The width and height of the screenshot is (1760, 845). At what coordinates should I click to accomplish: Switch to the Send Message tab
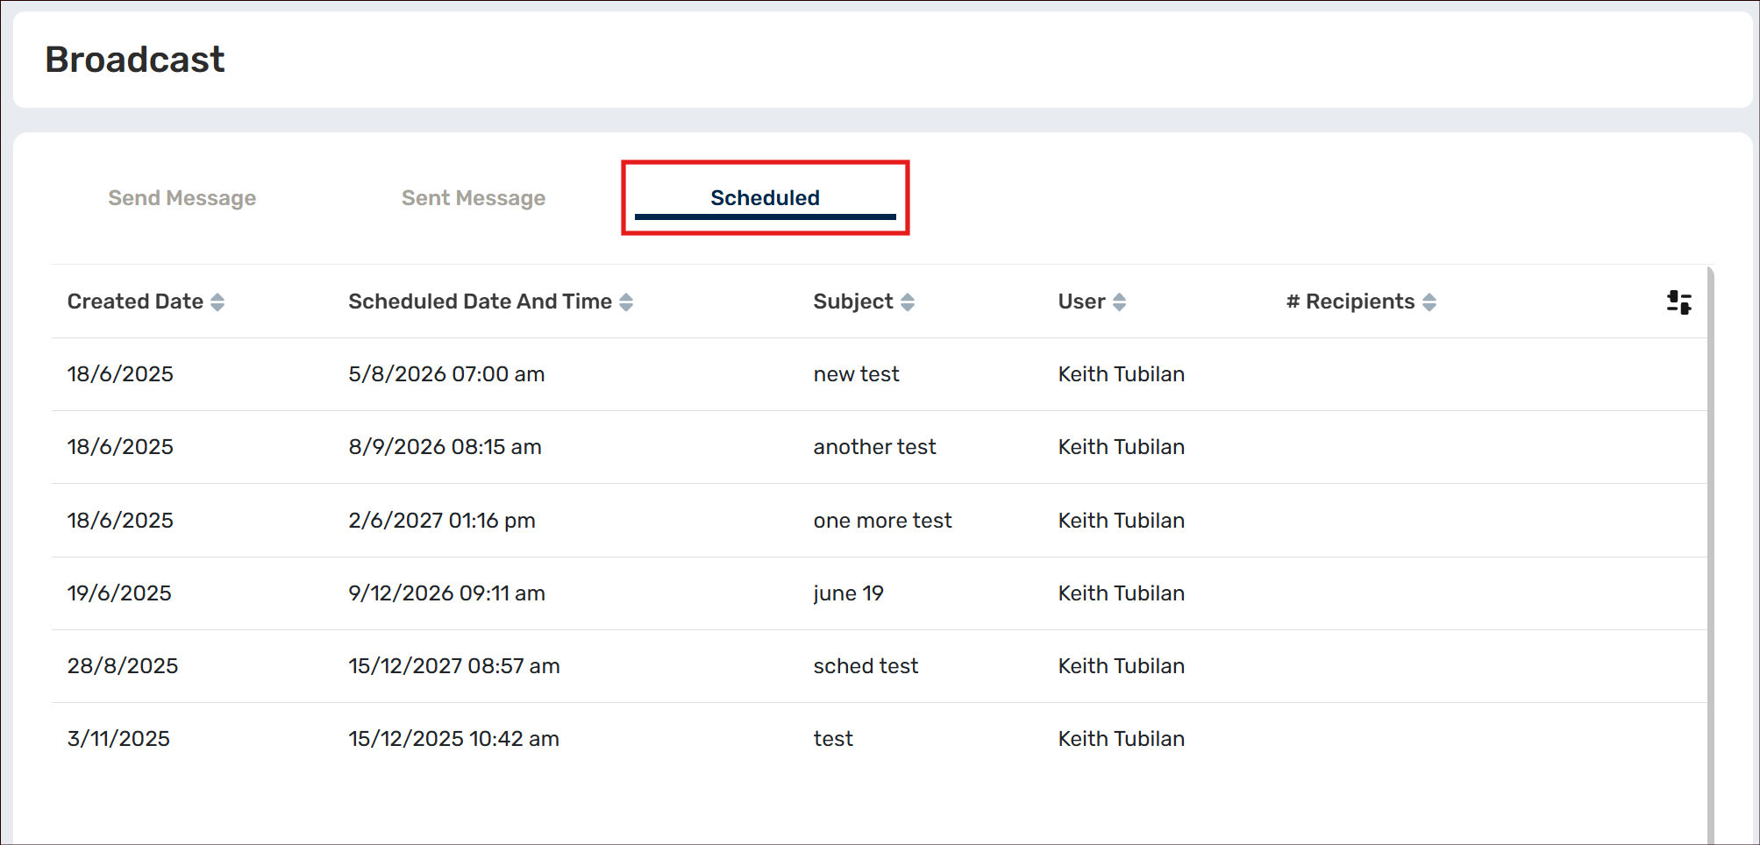182,198
